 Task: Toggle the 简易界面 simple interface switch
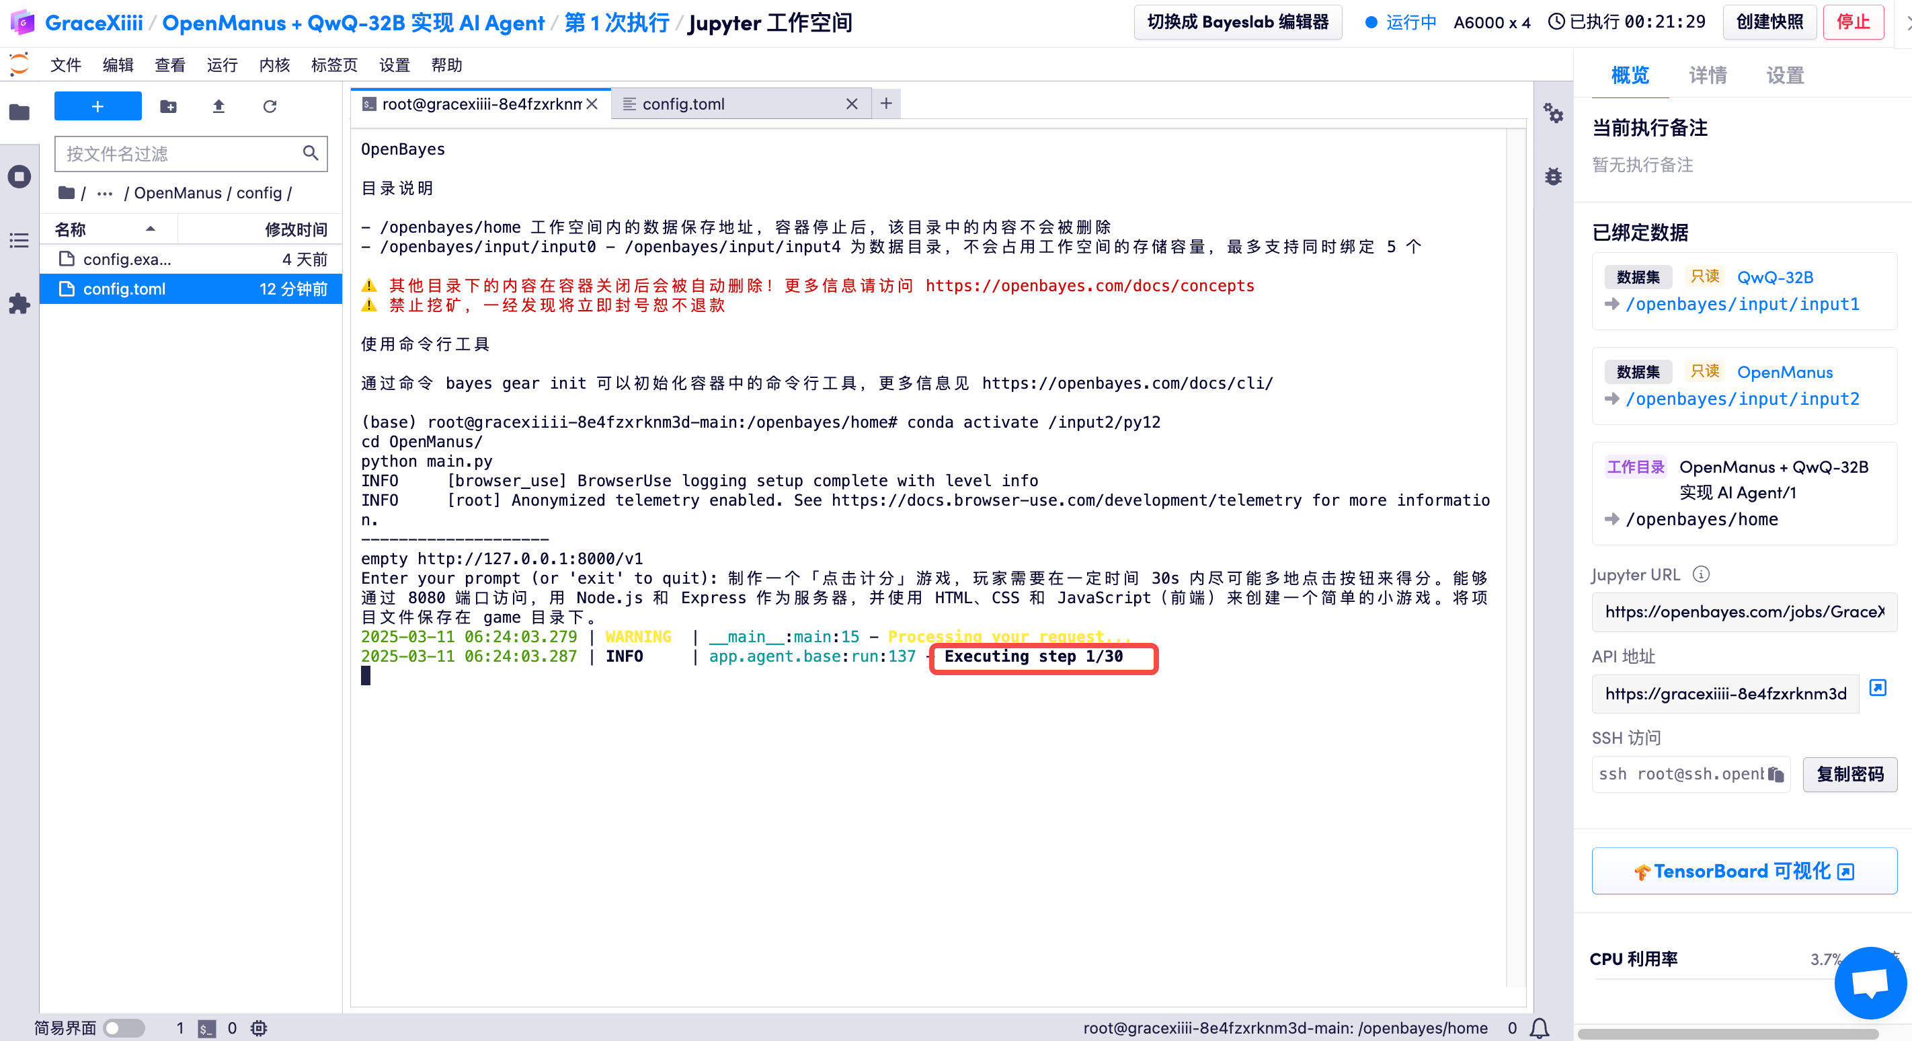pyautogui.click(x=124, y=1028)
